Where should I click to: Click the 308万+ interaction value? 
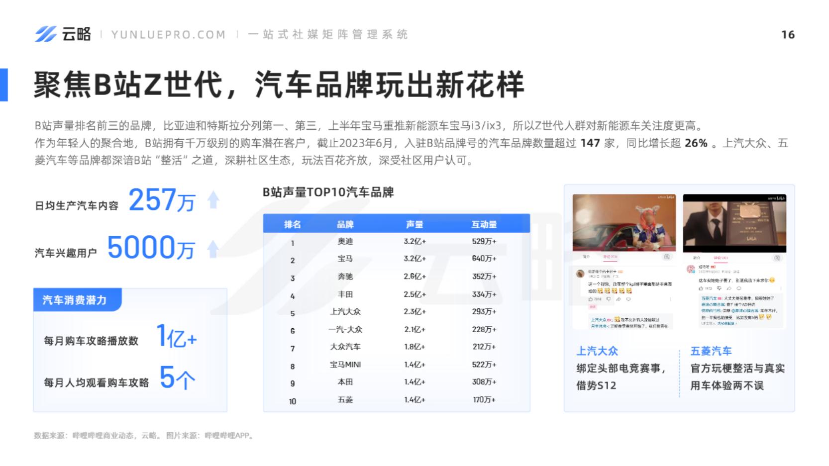(484, 382)
